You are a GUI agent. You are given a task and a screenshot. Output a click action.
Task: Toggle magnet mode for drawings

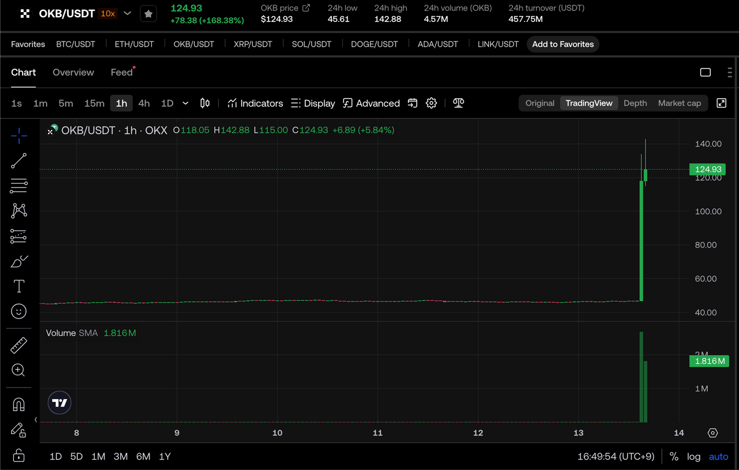pos(19,404)
